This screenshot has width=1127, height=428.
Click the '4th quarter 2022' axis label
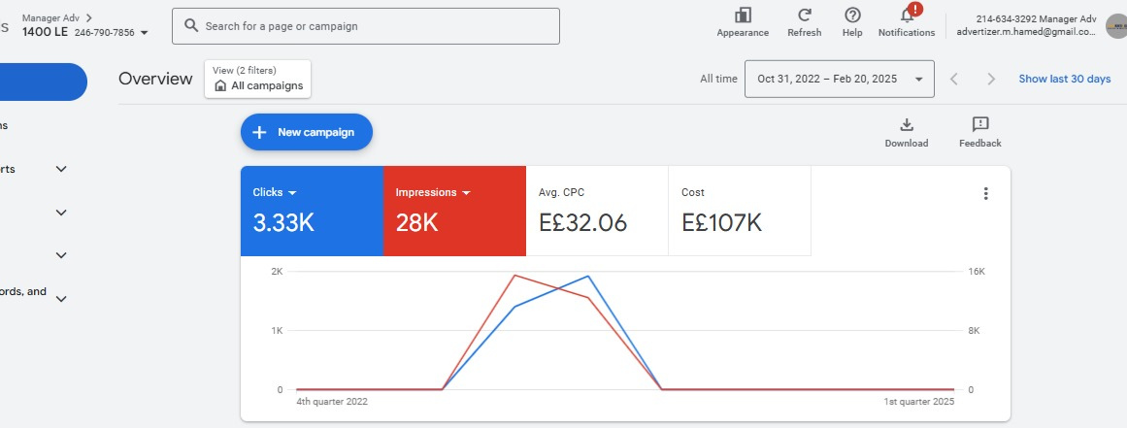tap(332, 402)
